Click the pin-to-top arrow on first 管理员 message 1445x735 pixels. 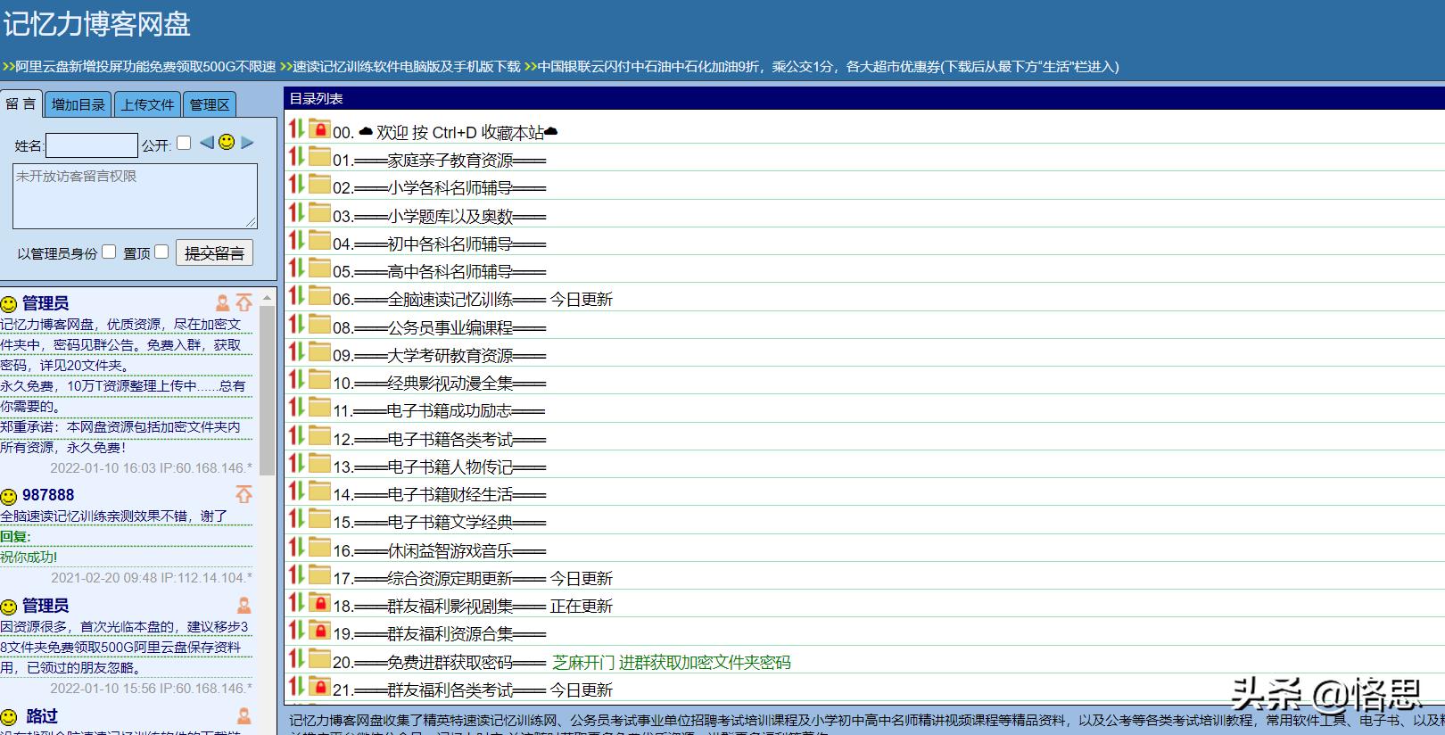pyautogui.click(x=244, y=303)
